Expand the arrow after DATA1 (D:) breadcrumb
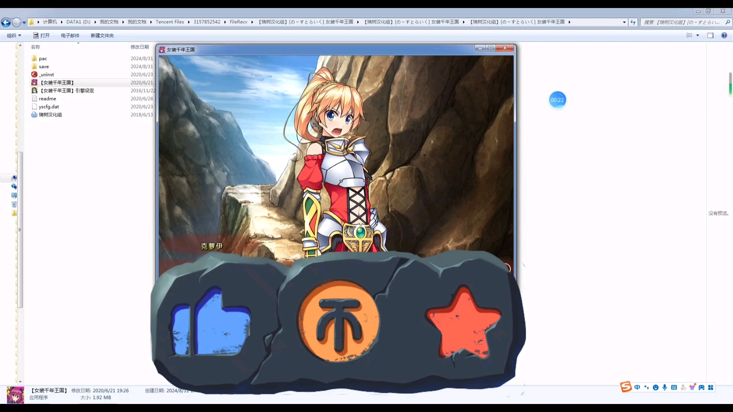 pos(95,22)
